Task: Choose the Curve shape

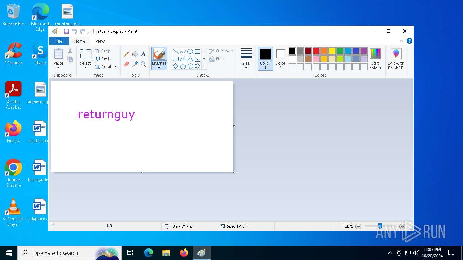Action: (x=183, y=52)
